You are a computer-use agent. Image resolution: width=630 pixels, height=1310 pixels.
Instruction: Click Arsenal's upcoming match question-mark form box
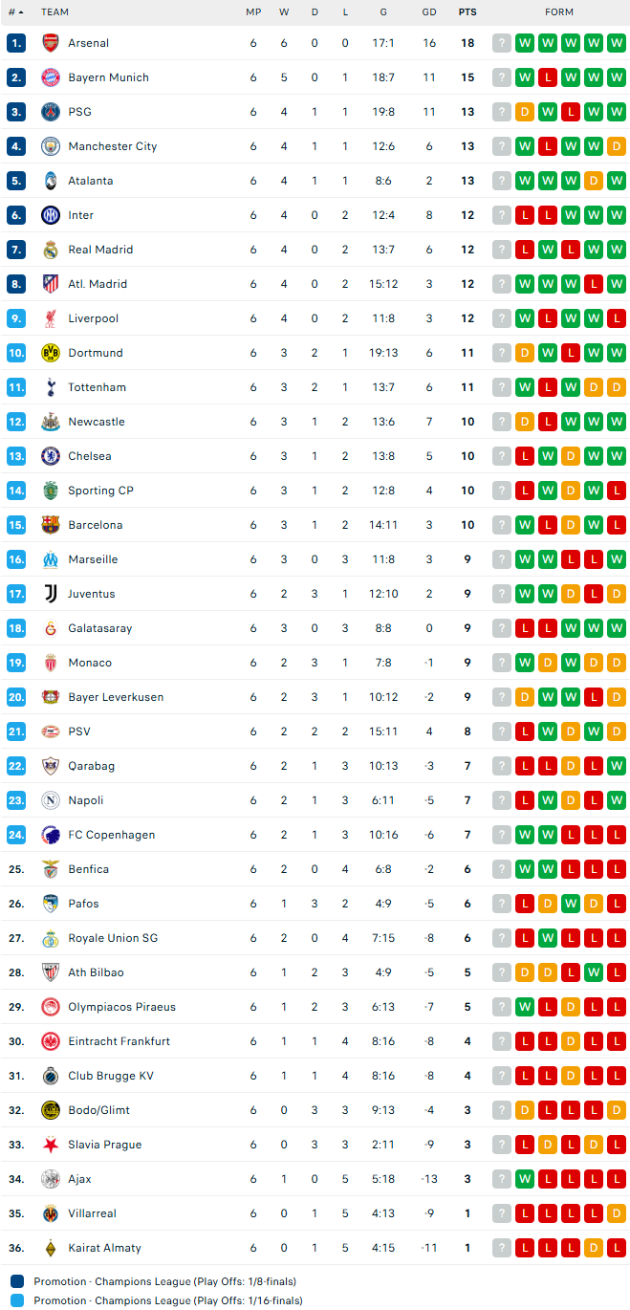pyautogui.click(x=502, y=43)
